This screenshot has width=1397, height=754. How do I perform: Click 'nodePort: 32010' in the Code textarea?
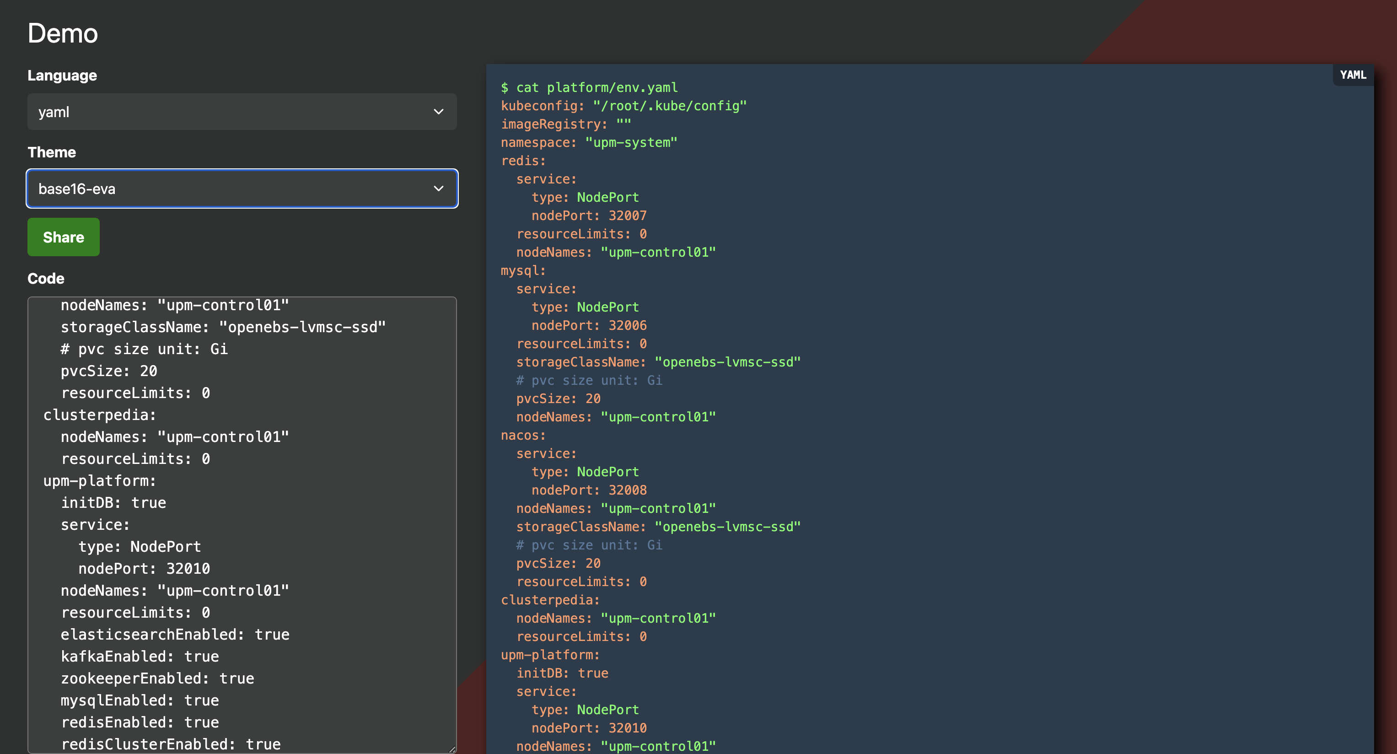[144, 569]
